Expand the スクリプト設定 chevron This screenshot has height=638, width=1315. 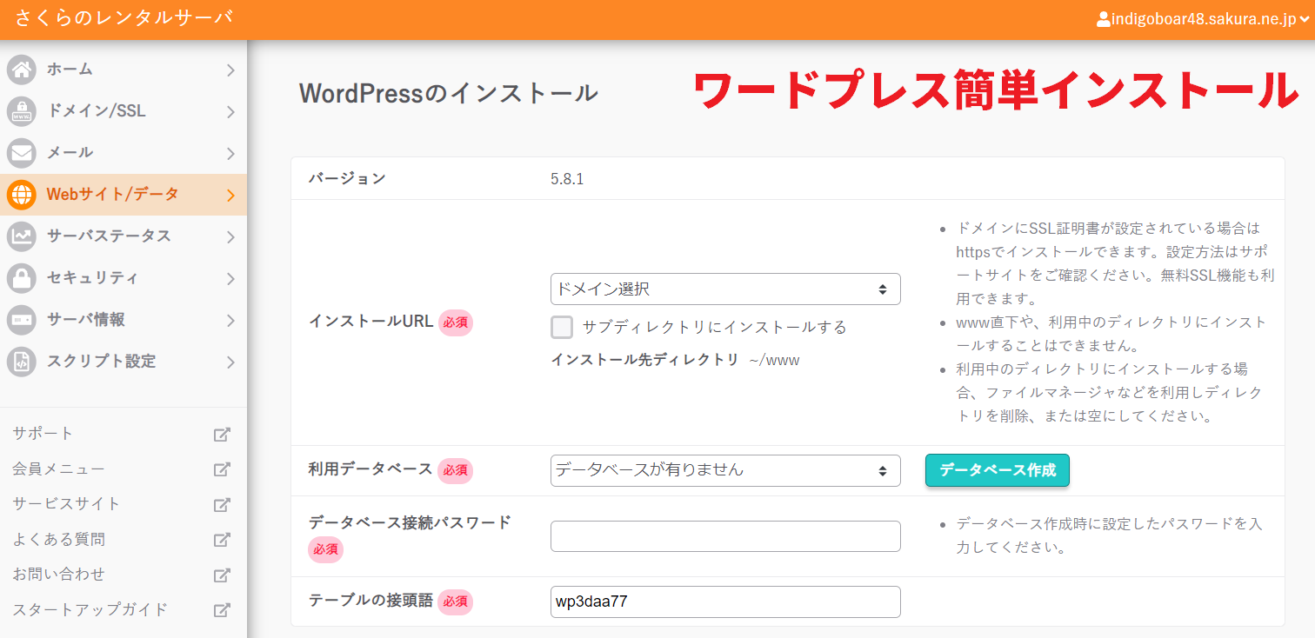tap(230, 362)
